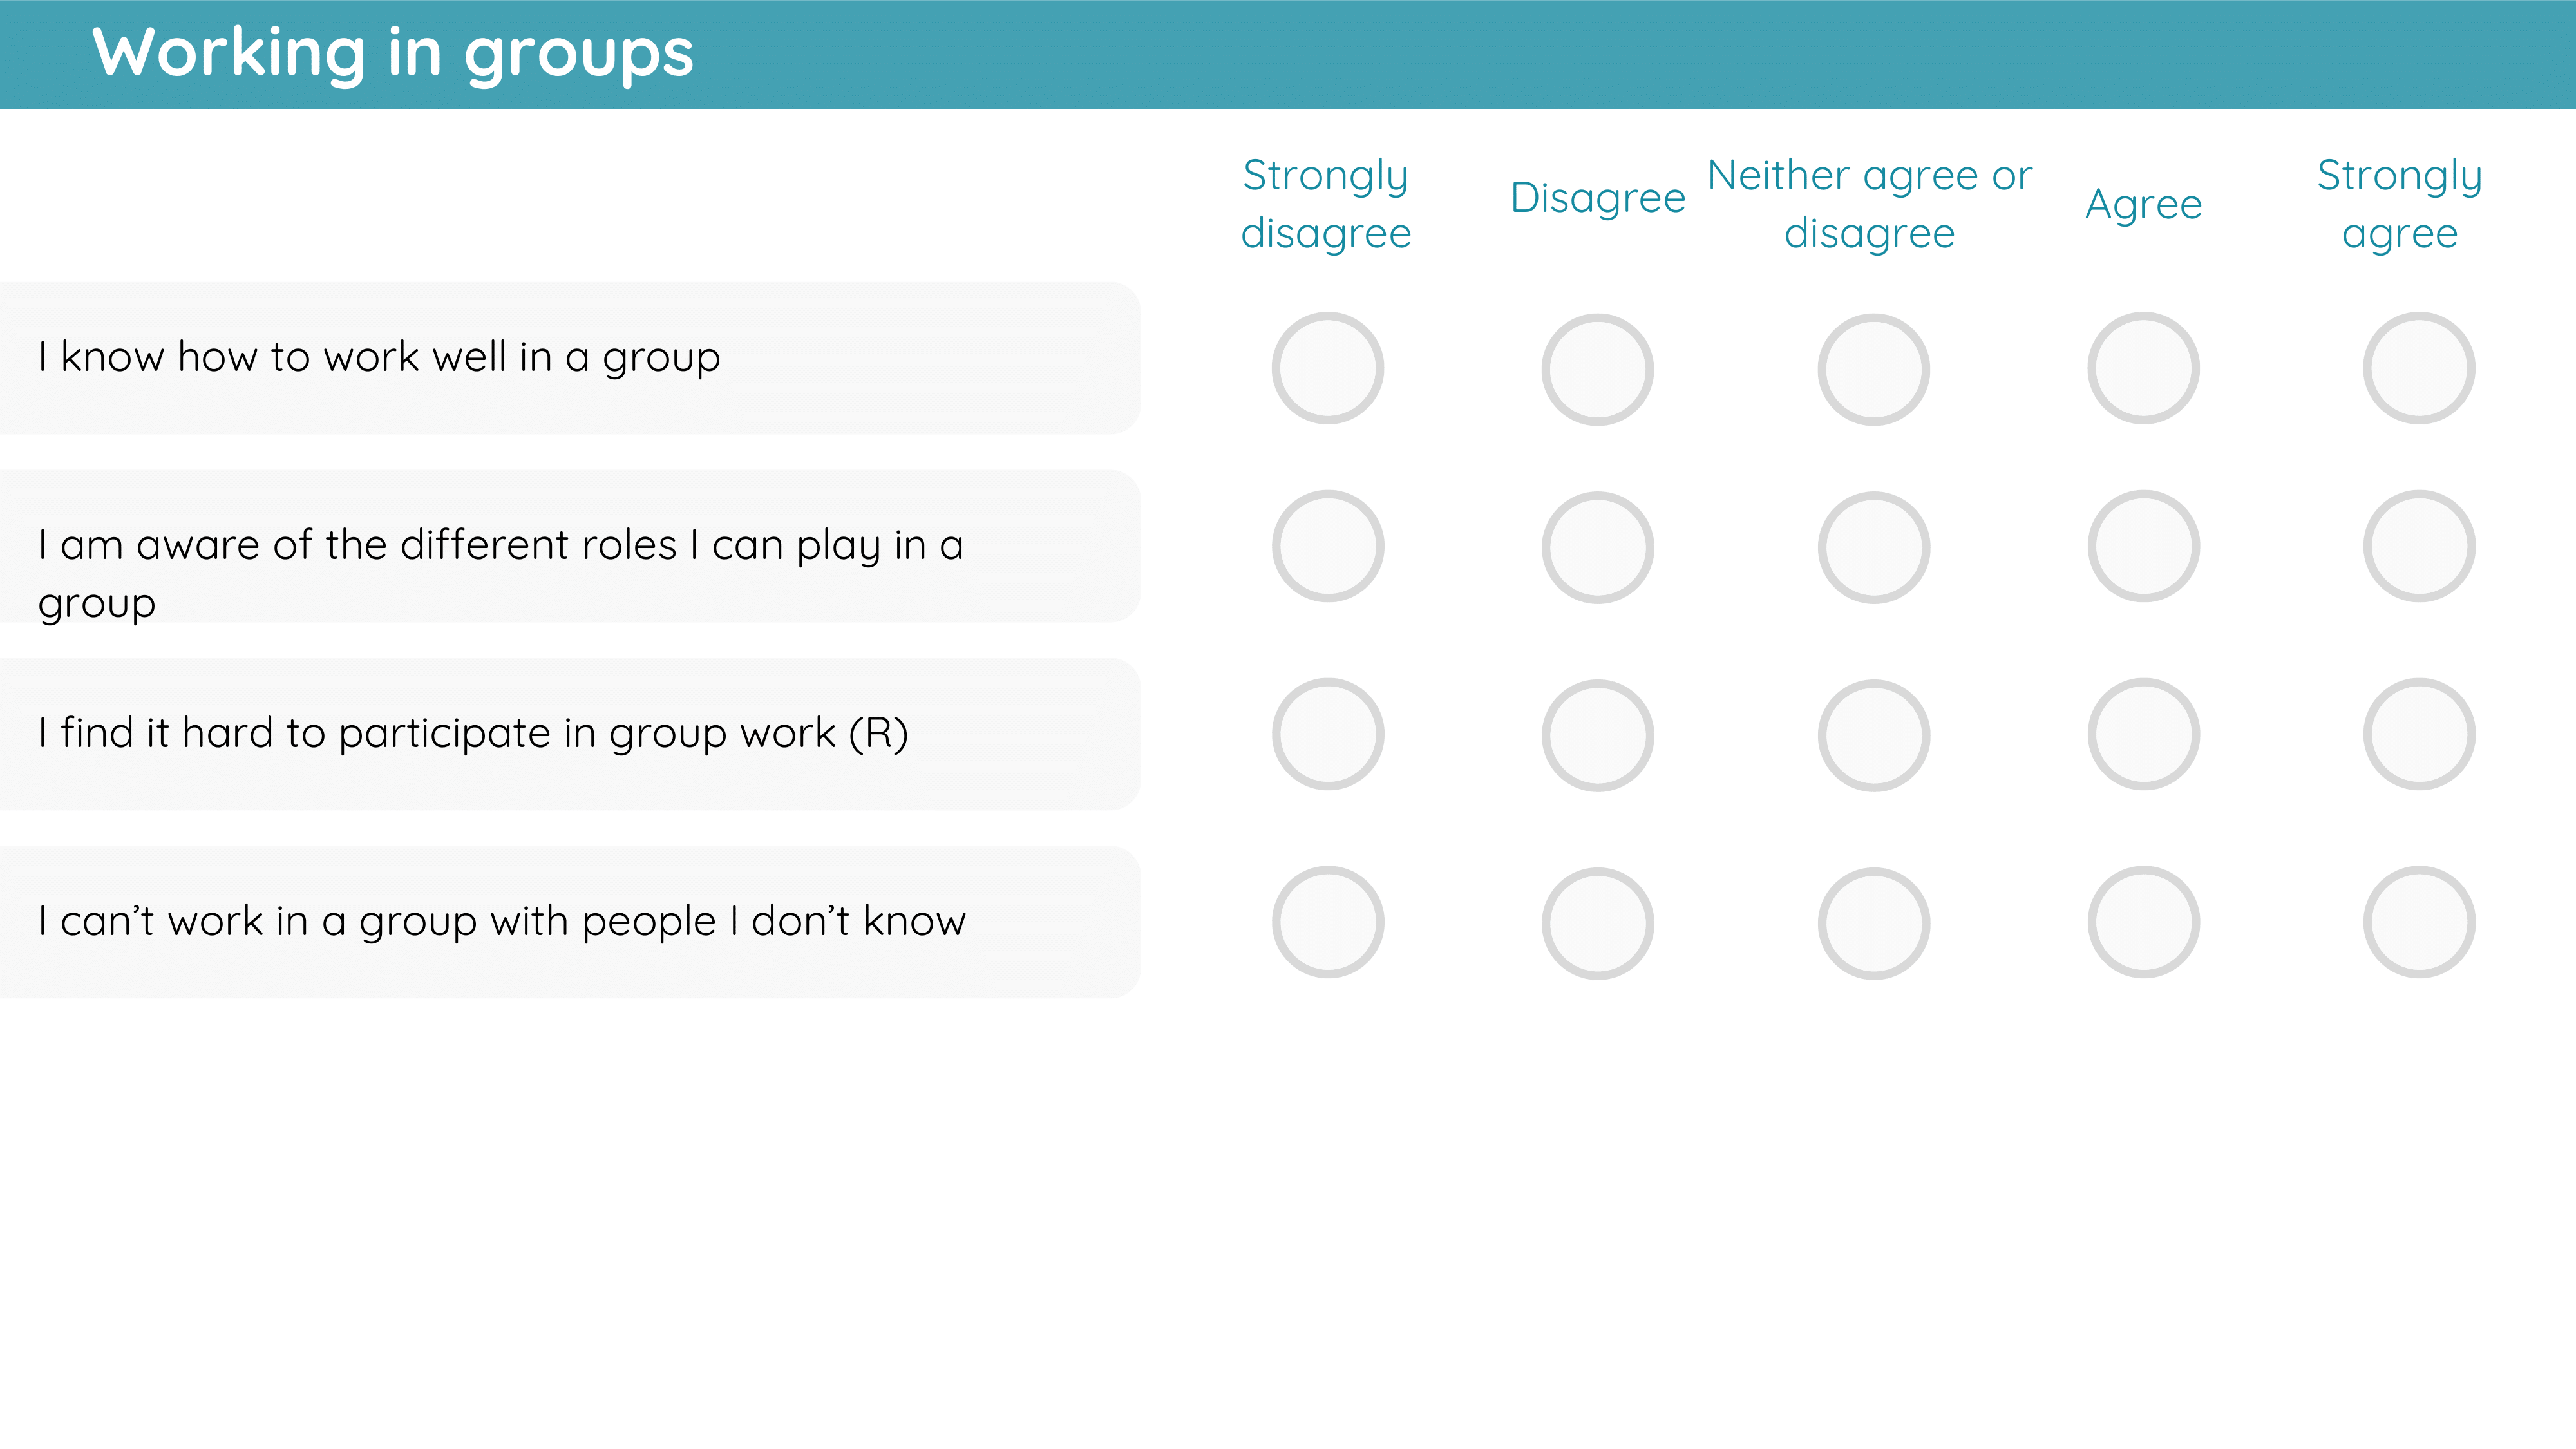Screen dimensions: 2576x1449
Task: Select Strongly disagree for 'different roles' statement
Action: (x=1328, y=546)
